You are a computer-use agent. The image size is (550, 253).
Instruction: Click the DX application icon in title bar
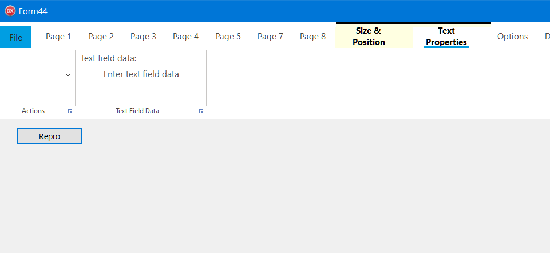[x=10, y=11]
